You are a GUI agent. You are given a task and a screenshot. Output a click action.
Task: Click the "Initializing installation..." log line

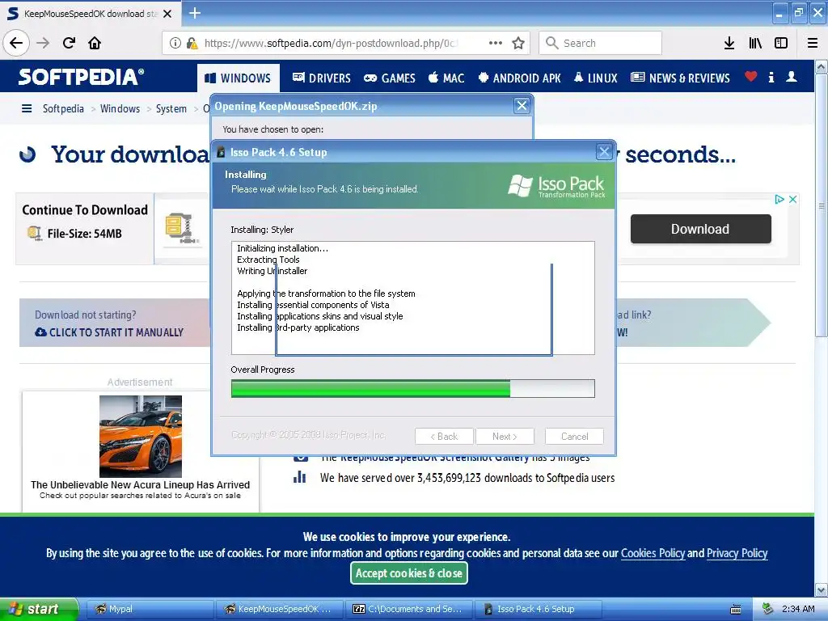pos(282,248)
